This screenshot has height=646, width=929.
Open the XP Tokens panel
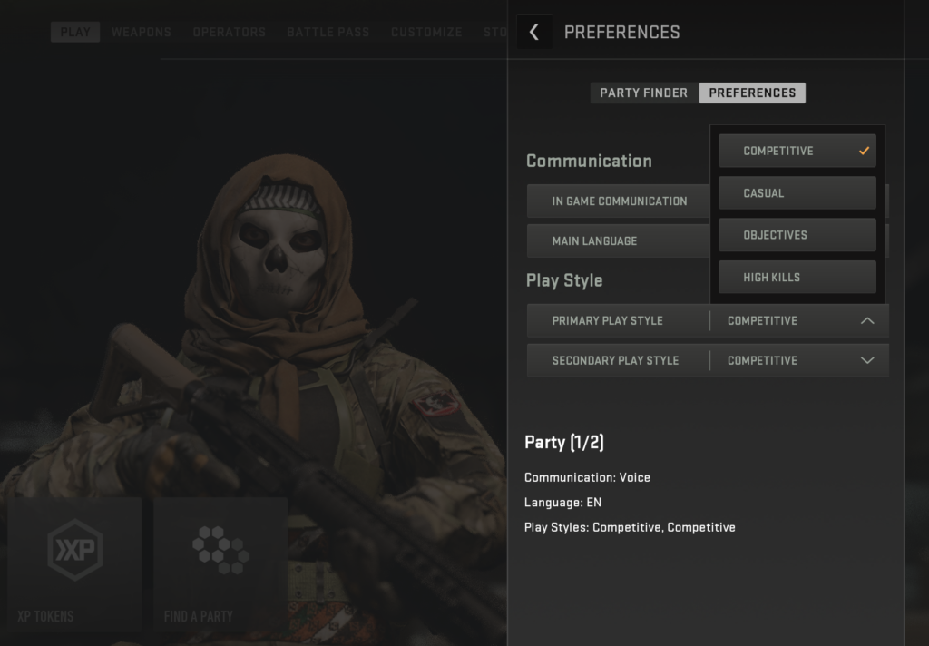coord(74,563)
